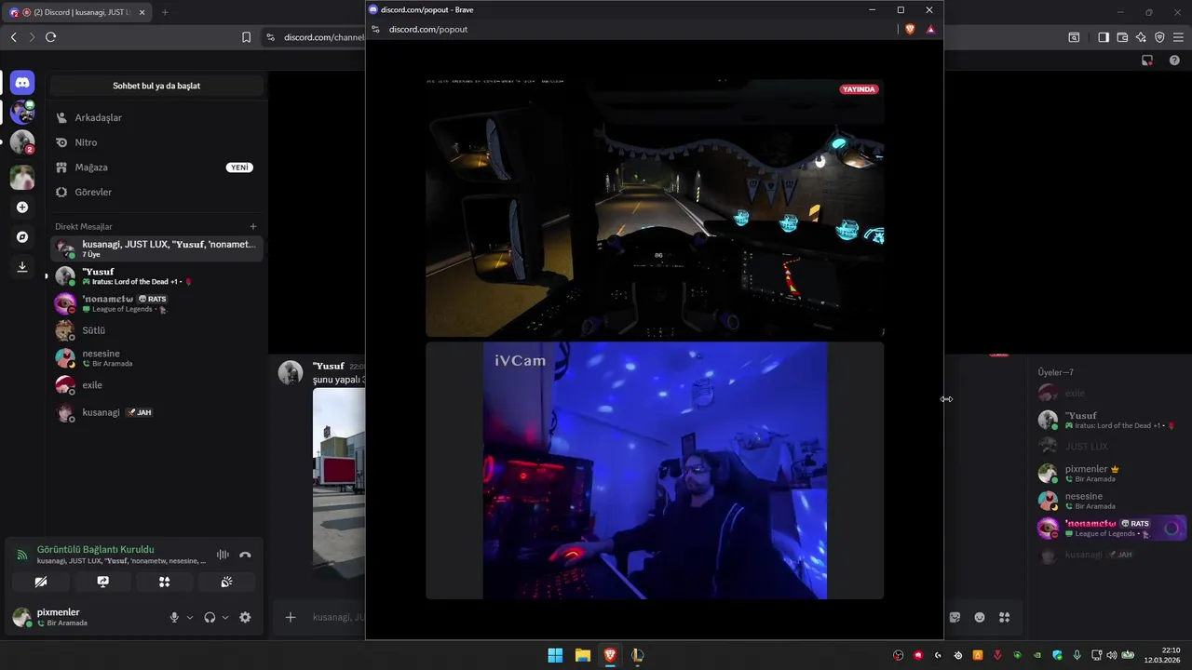Toggle headphone deafen

pyautogui.click(x=210, y=617)
